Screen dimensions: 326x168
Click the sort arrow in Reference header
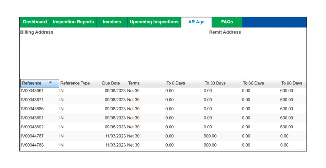[x=50, y=82]
